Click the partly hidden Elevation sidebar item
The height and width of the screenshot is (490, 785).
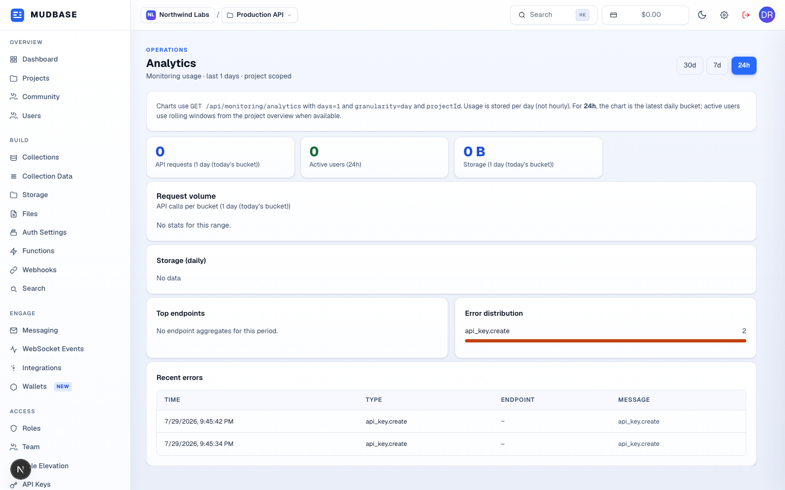(65, 466)
